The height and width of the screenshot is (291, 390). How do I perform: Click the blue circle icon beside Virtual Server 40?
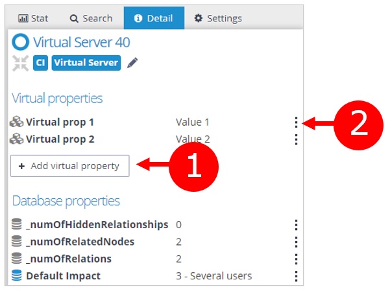21,43
